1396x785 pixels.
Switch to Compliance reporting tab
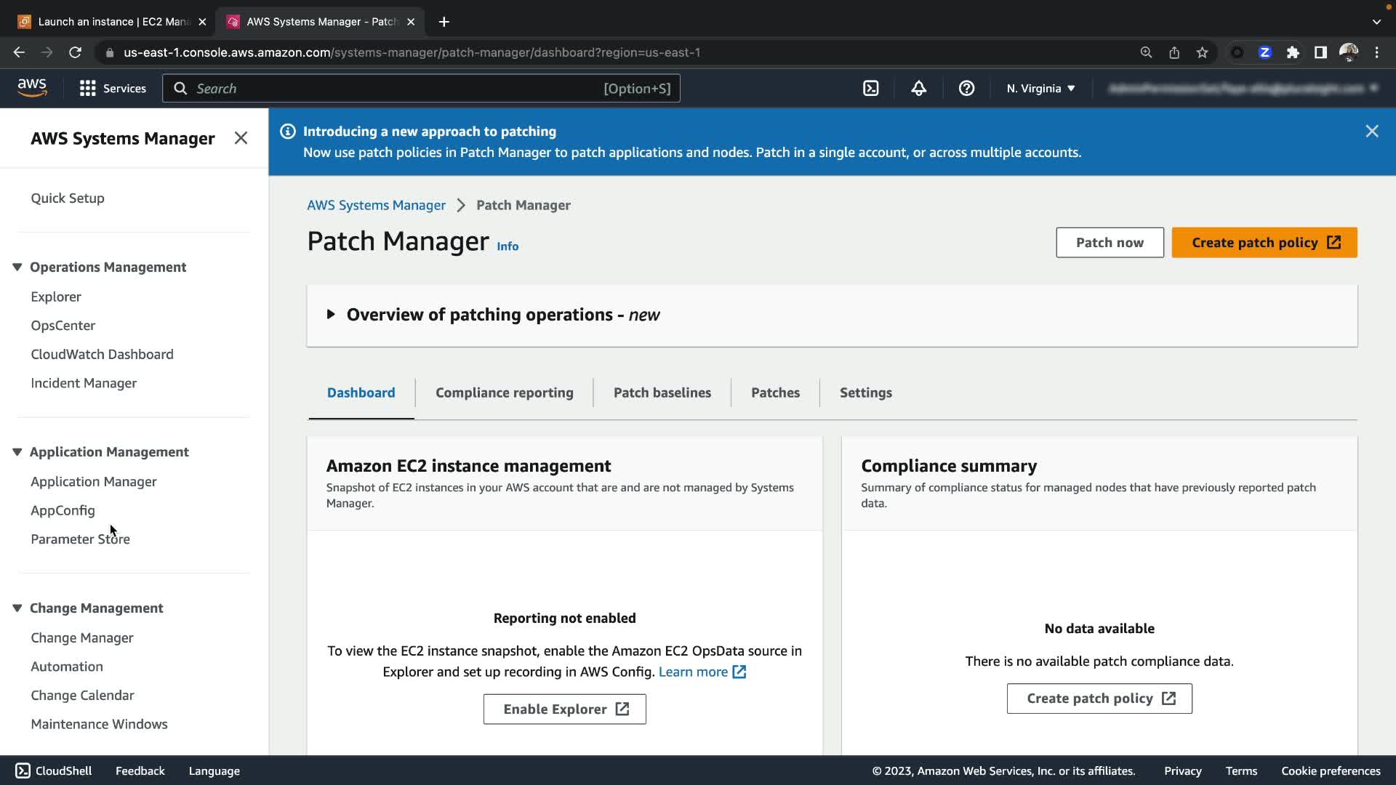click(504, 392)
